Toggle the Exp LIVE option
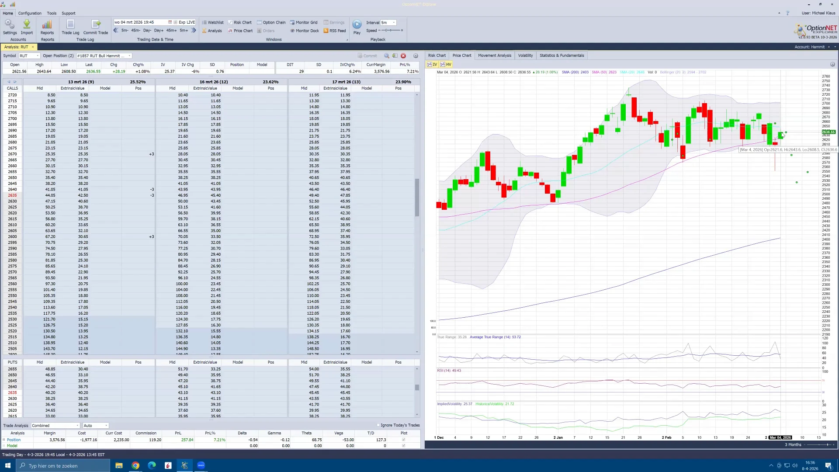Viewport: 839px width, 472px height. (184, 22)
